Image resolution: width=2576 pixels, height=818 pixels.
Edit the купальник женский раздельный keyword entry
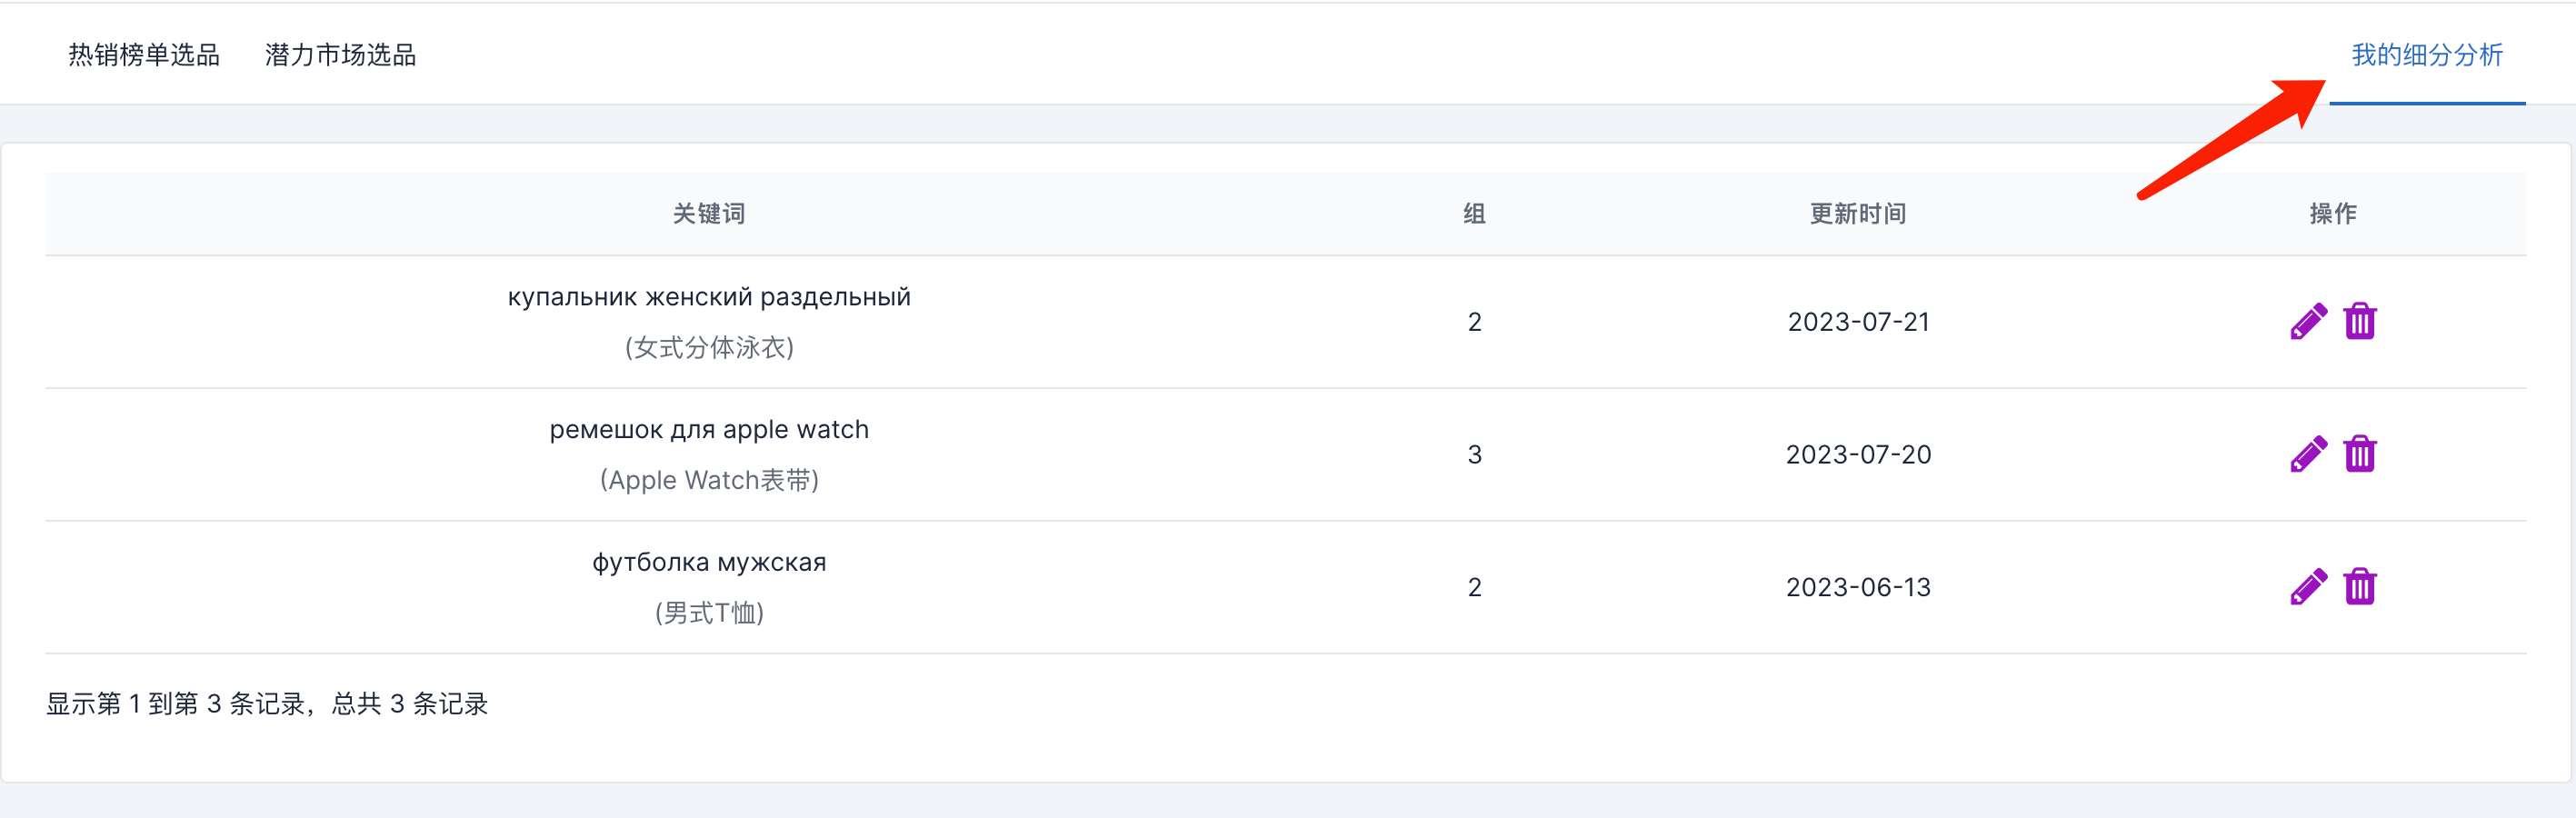[2308, 322]
